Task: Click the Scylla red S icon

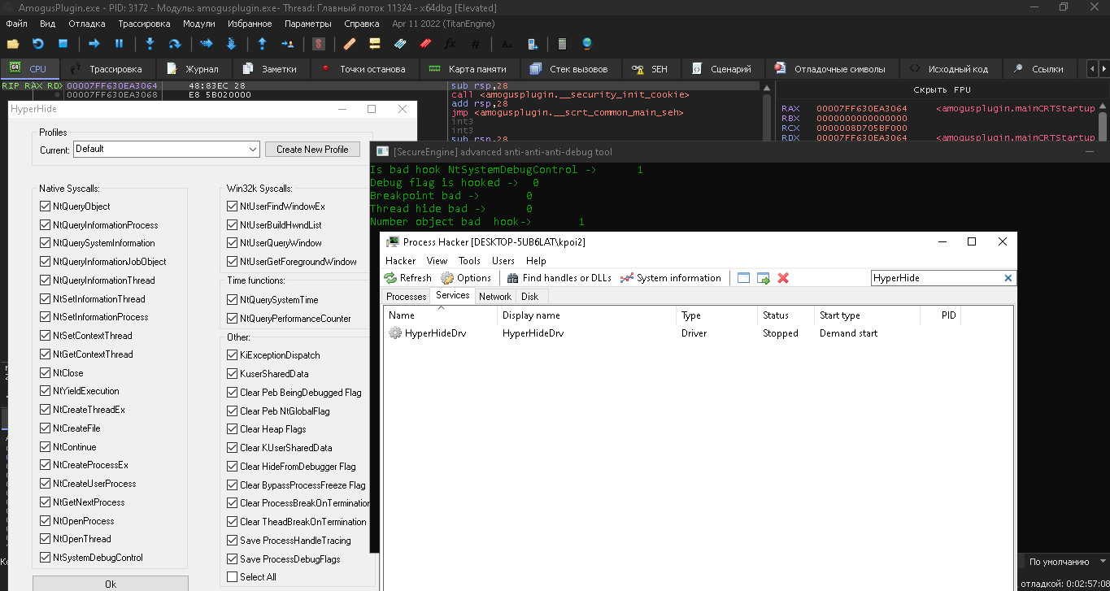Action: [319, 44]
